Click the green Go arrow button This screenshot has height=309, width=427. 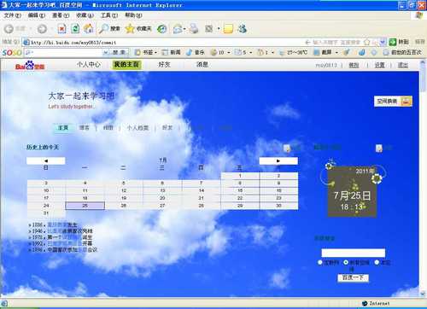tap(393, 42)
